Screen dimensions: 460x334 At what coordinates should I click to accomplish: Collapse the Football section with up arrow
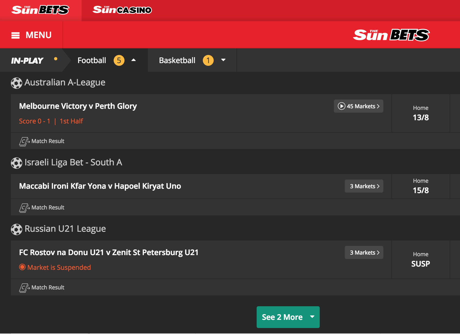point(133,60)
